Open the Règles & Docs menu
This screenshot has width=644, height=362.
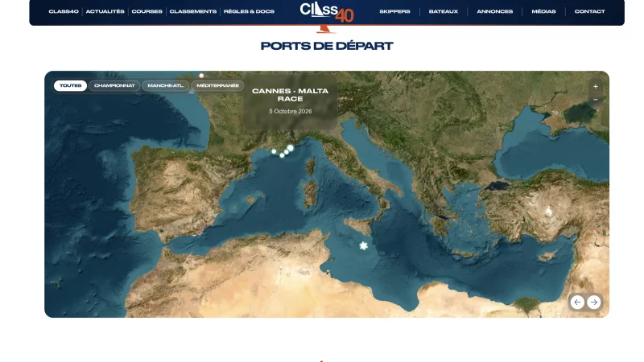(x=249, y=11)
